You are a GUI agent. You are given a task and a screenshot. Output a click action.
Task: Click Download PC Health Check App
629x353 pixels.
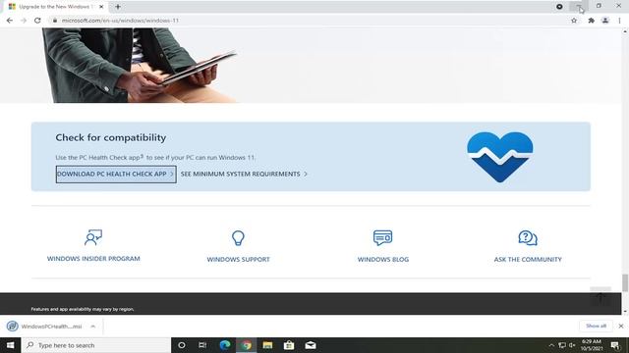116,175
